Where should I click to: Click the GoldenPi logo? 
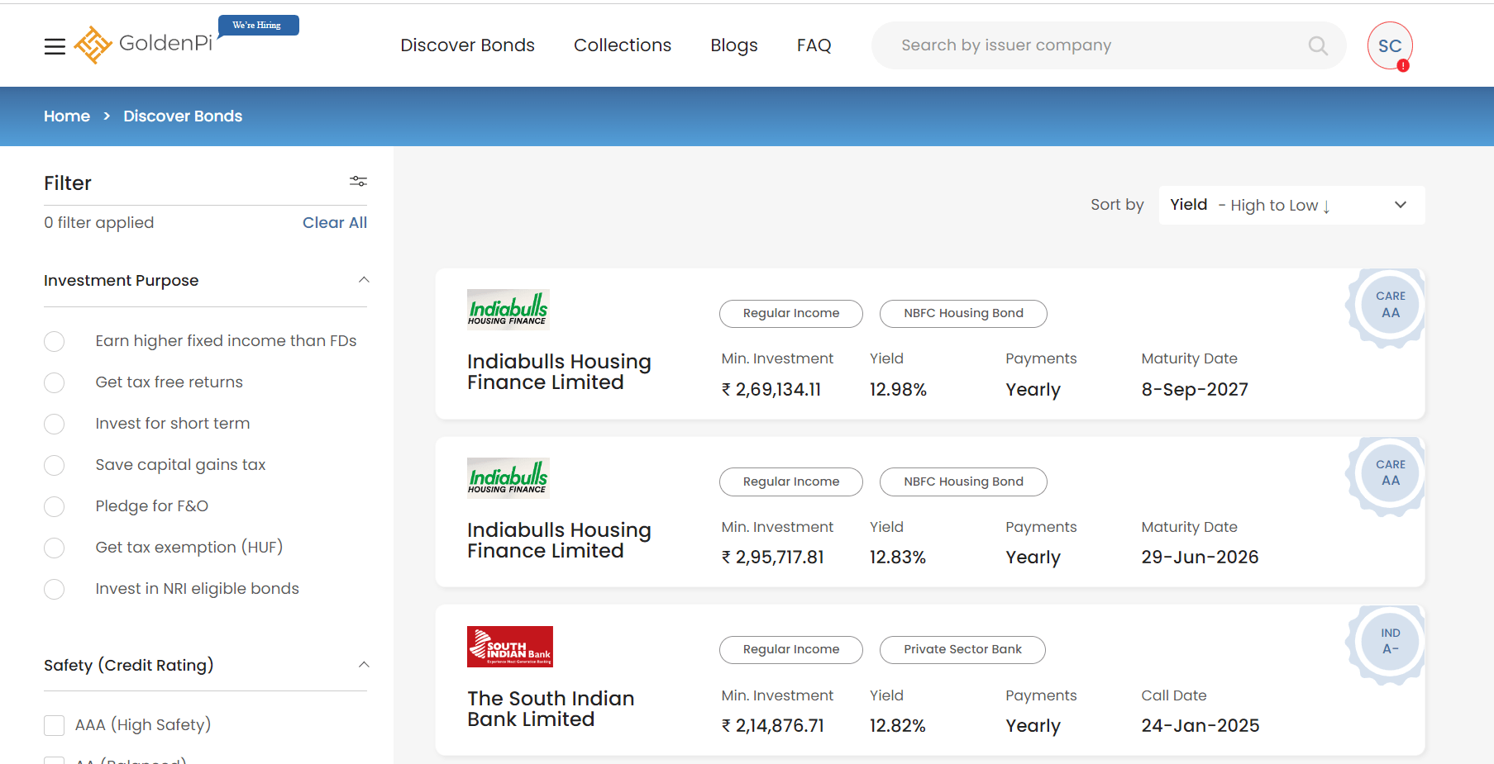click(x=144, y=44)
